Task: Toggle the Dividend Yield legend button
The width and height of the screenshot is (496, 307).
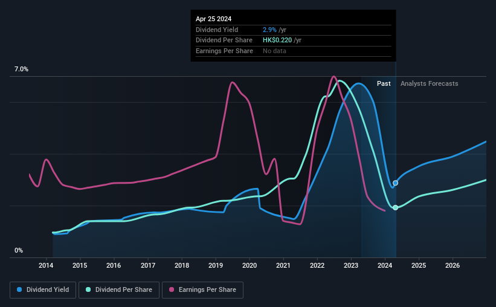Action: pos(43,290)
